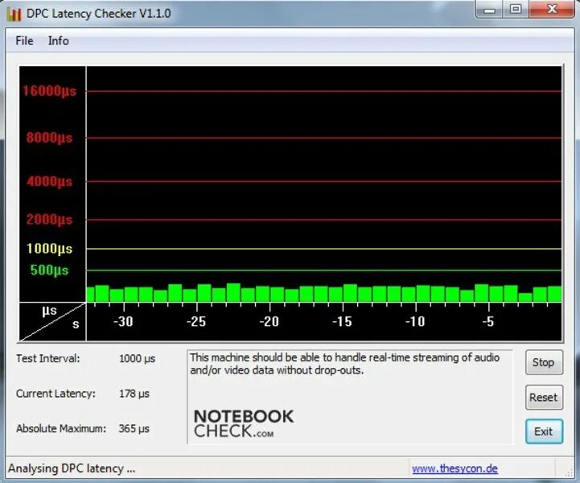
Task: Click the real-time streaming status message
Action: click(345, 364)
